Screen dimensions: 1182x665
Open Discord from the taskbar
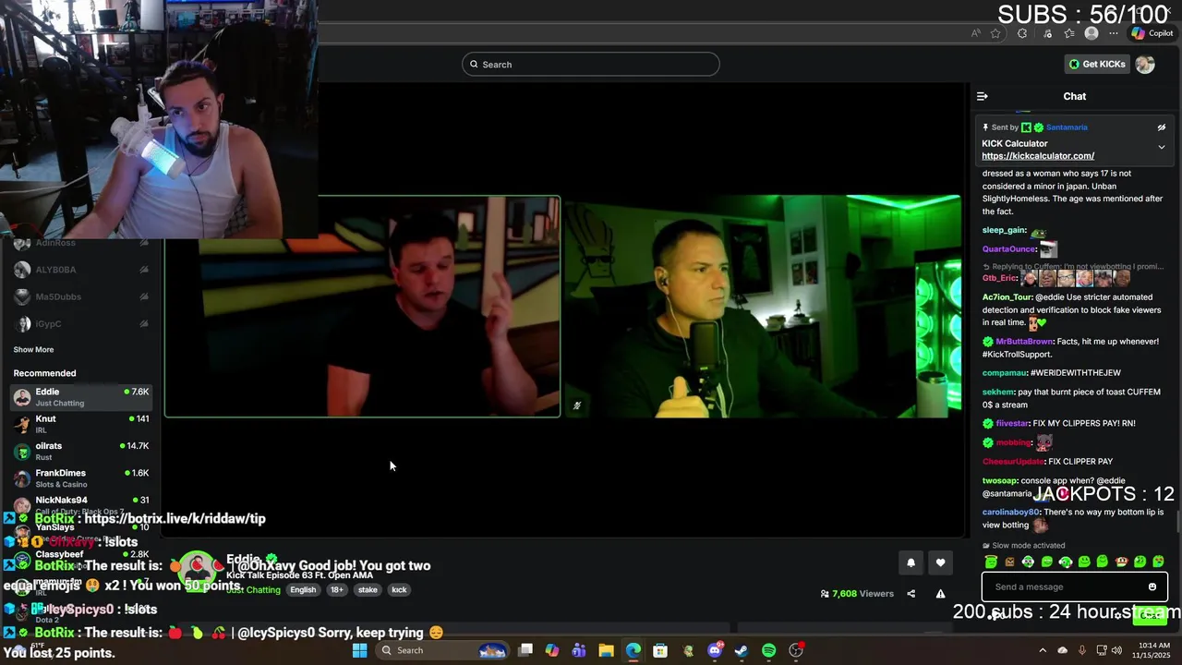click(x=715, y=650)
